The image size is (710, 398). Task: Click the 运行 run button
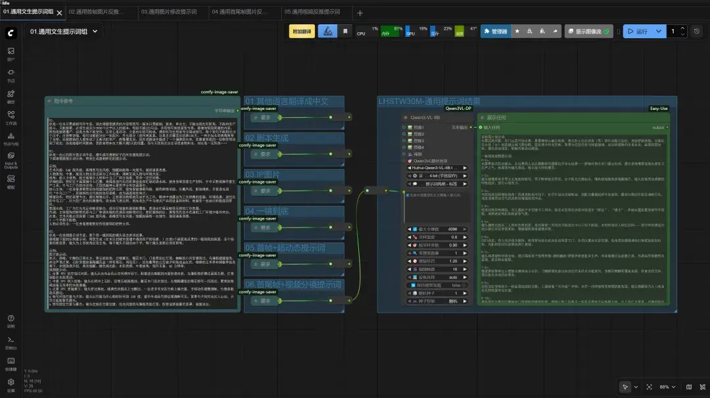tap(638, 32)
